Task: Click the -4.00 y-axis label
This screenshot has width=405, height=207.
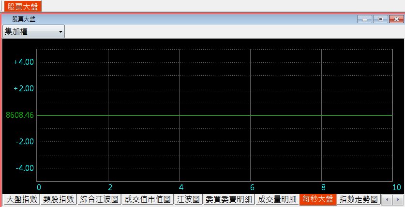Action: 24,168
